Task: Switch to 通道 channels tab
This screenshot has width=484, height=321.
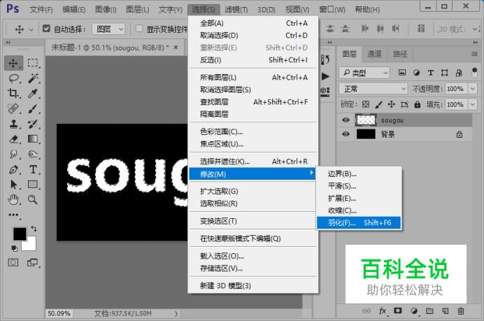Action: (x=374, y=54)
